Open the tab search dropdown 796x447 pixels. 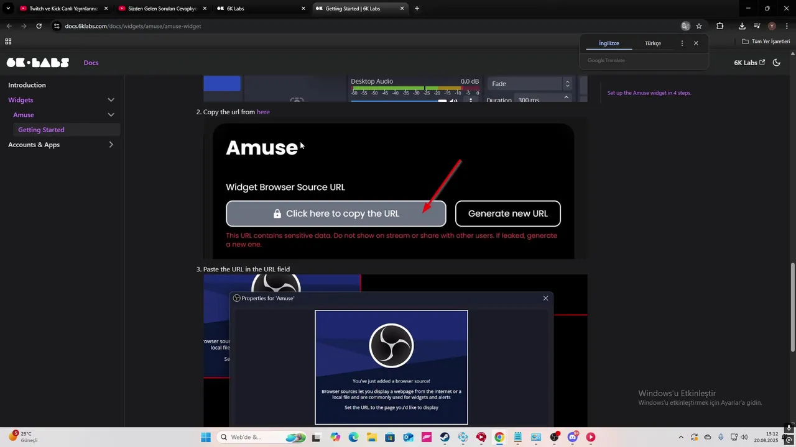click(x=8, y=9)
